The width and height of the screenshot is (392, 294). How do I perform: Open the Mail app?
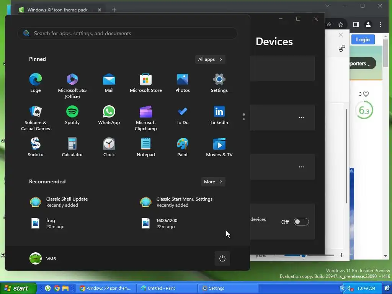click(109, 83)
